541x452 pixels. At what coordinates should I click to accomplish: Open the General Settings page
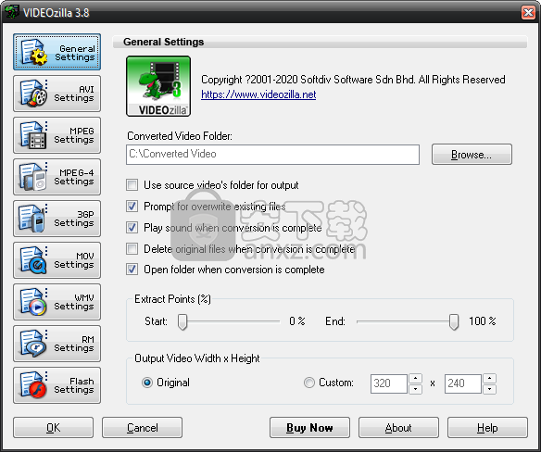pos(57,52)
